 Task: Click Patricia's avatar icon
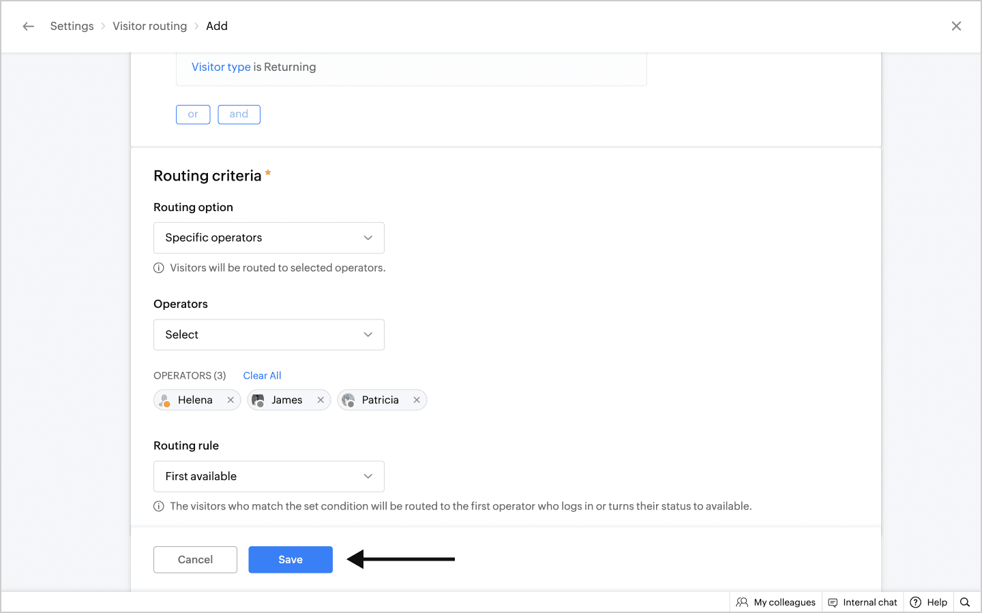(x=348, y=400)
